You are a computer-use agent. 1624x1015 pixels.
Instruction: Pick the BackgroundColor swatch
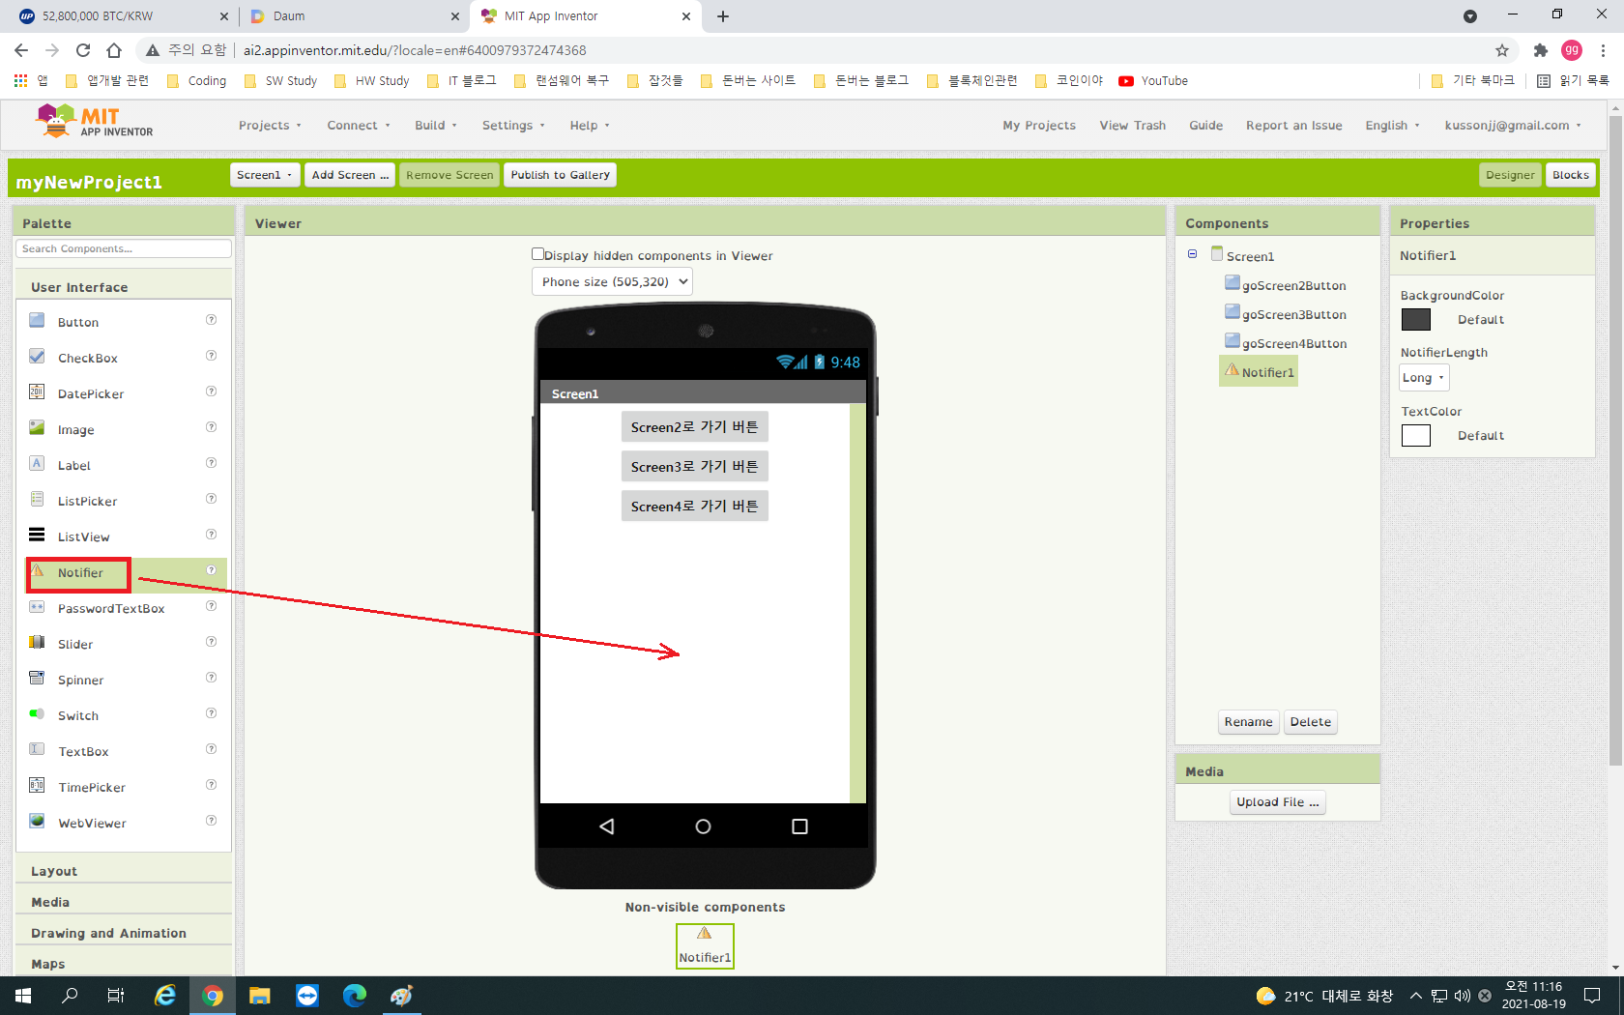[1415, 319]
